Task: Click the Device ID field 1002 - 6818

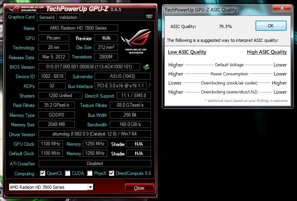Action: pos(52,76)
